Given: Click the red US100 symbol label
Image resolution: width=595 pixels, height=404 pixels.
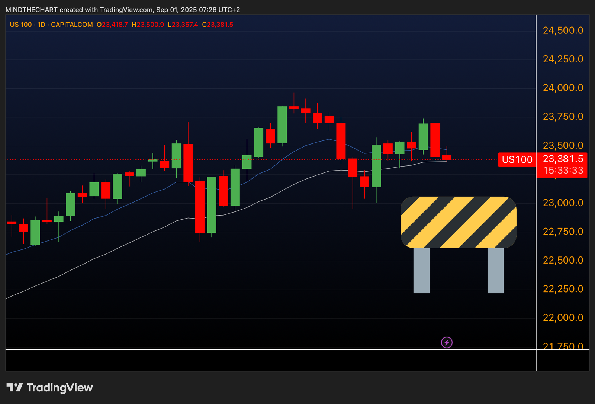Looking at the screenshot, I should pyautogui.click(x=517, y=160).
